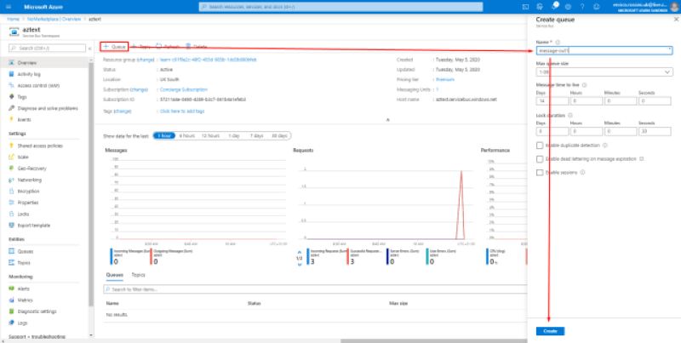
Task: Click info icon beside Message time to live
Action: [x=584, y=85]
